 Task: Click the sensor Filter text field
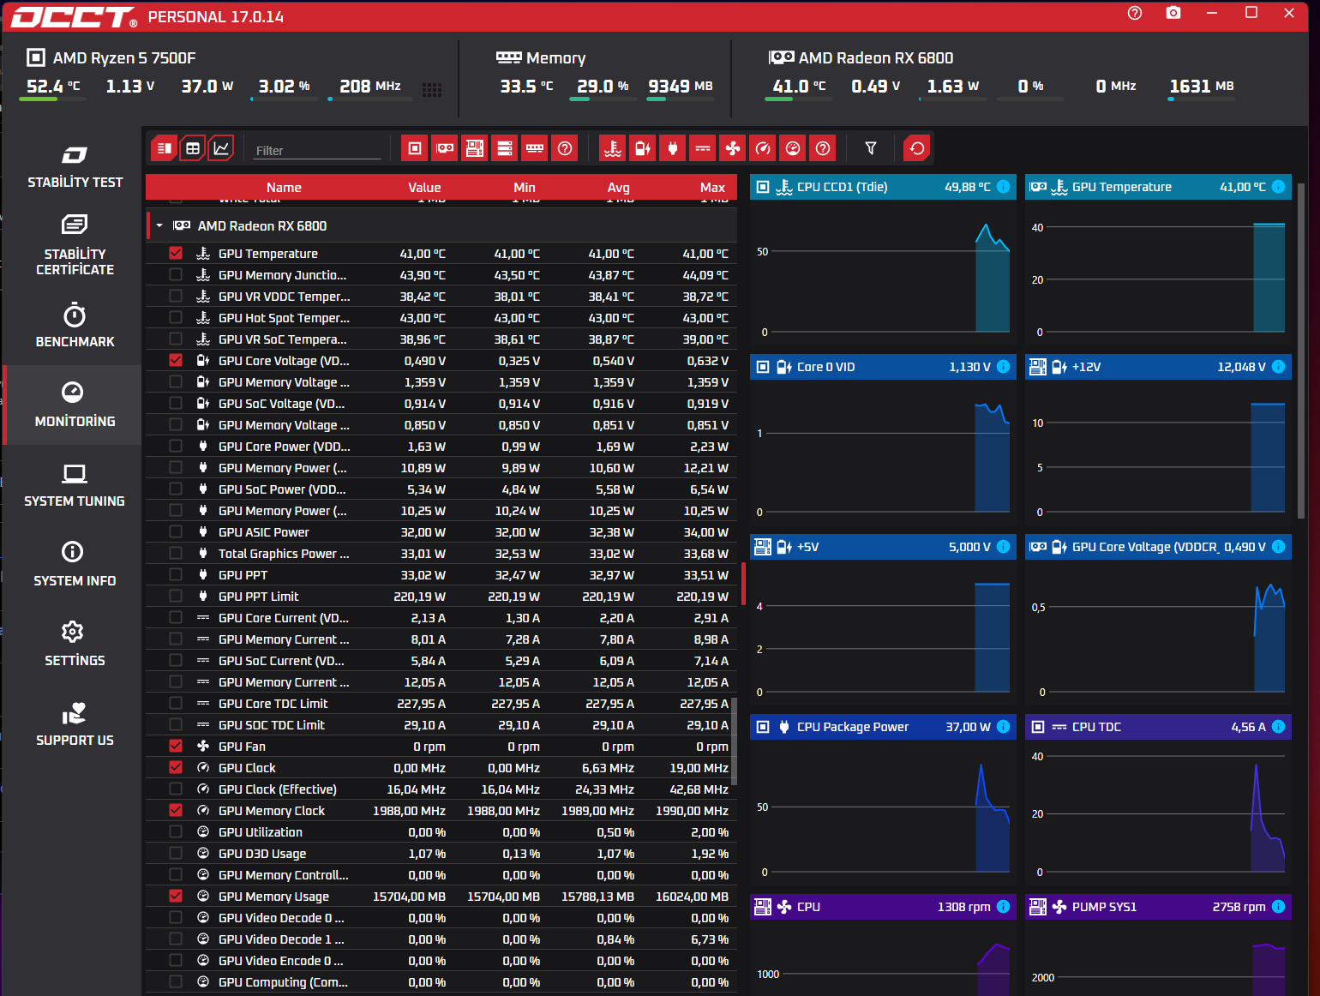pos(317,150)
